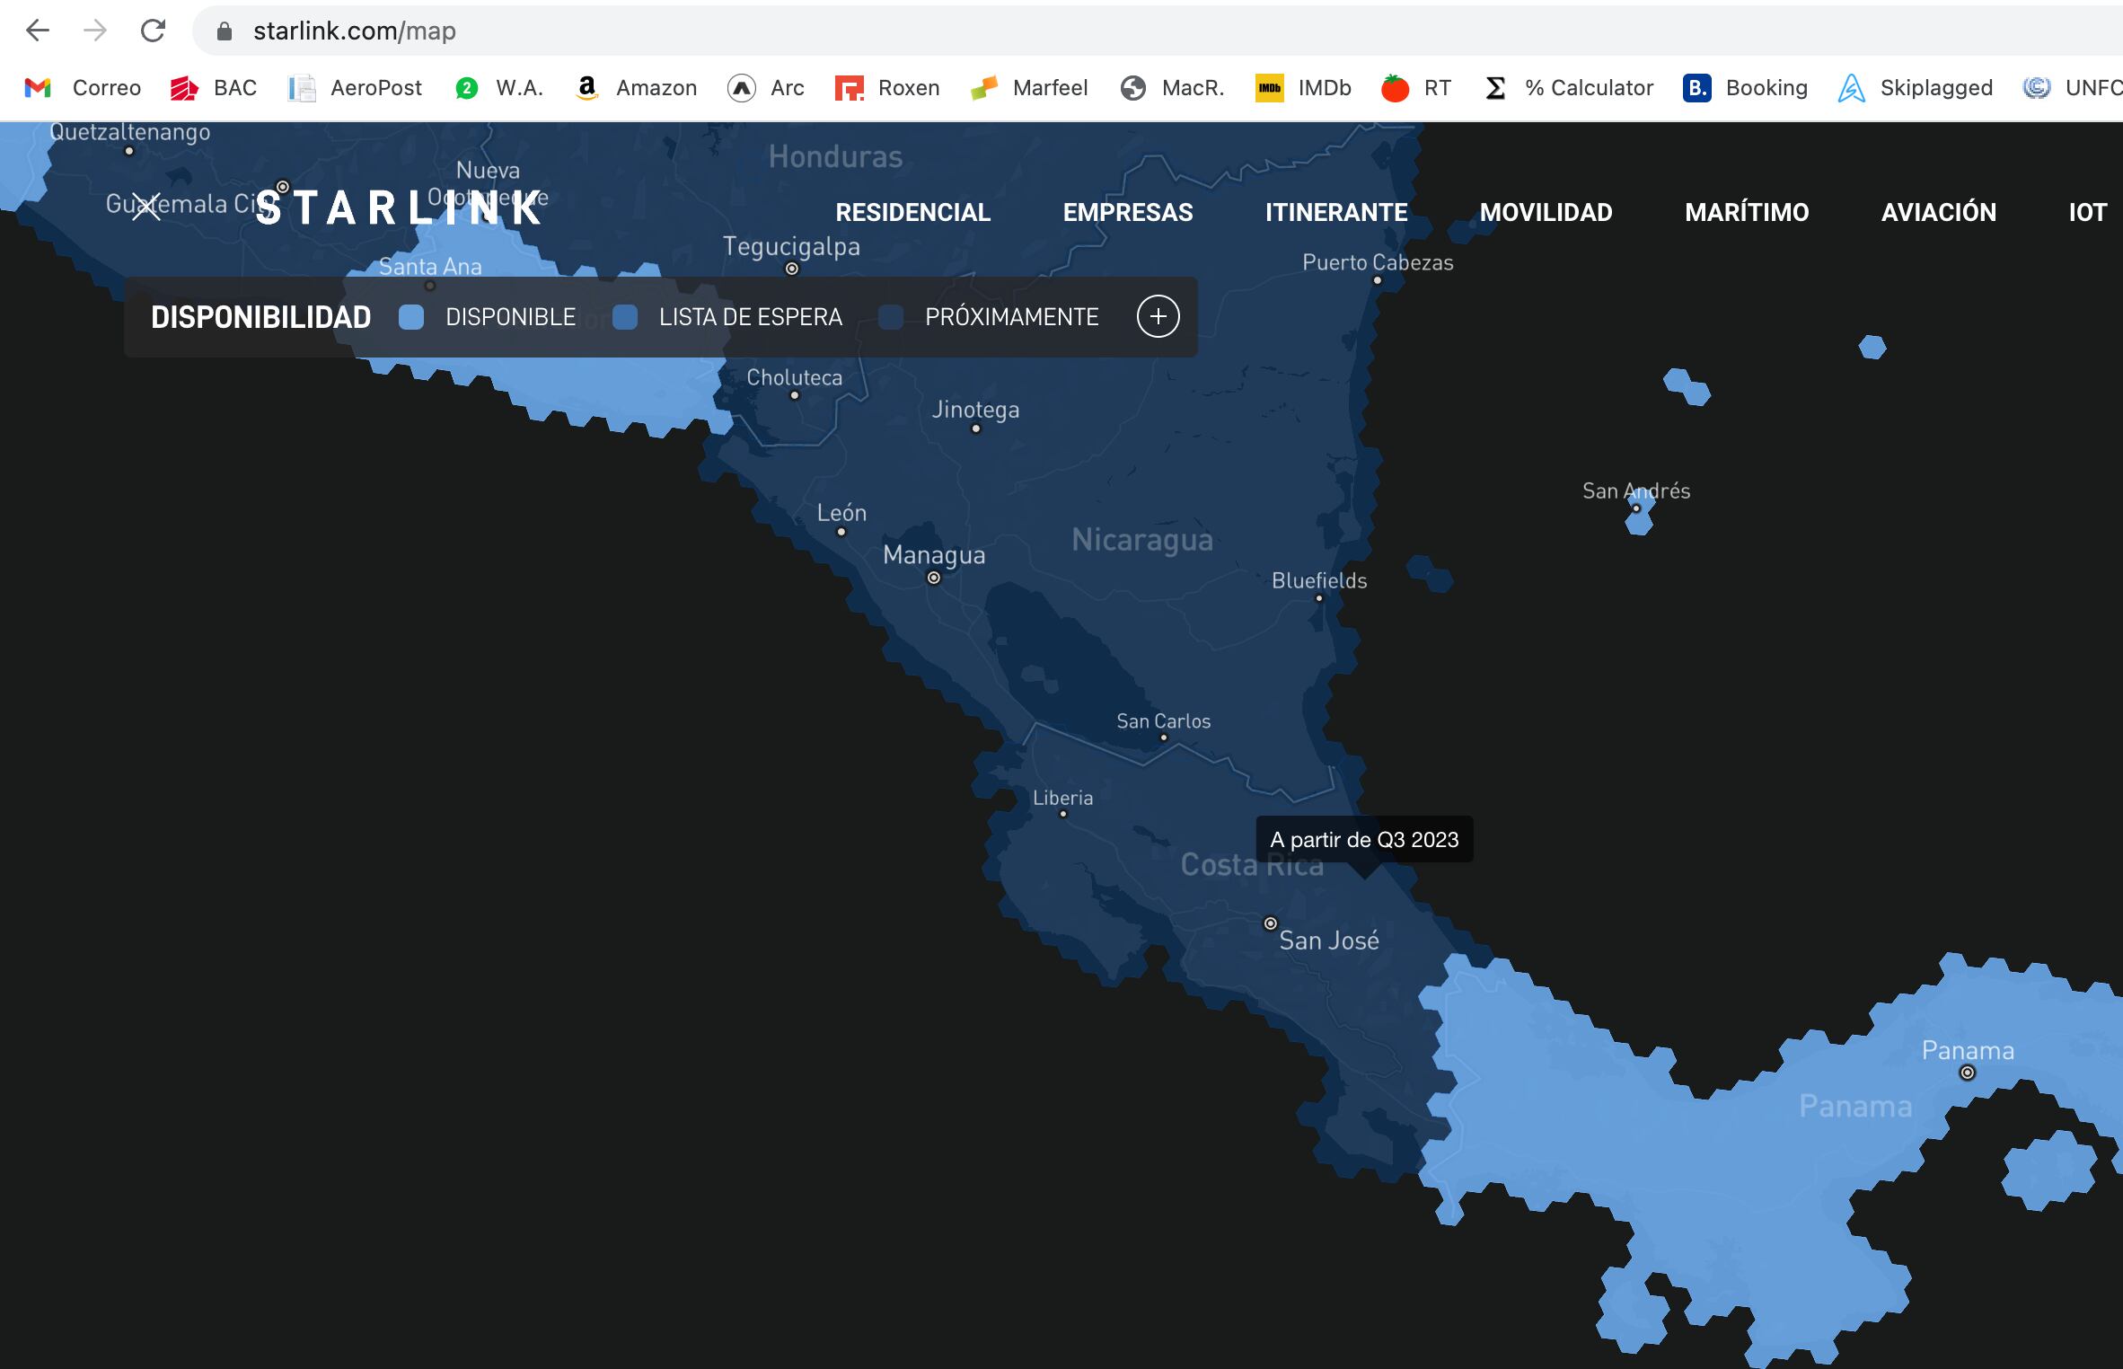This screenshot has width=2123, height=1369.
Task: Click the Starlink logo
Action: pyautogui.click(x=400, y=208)
